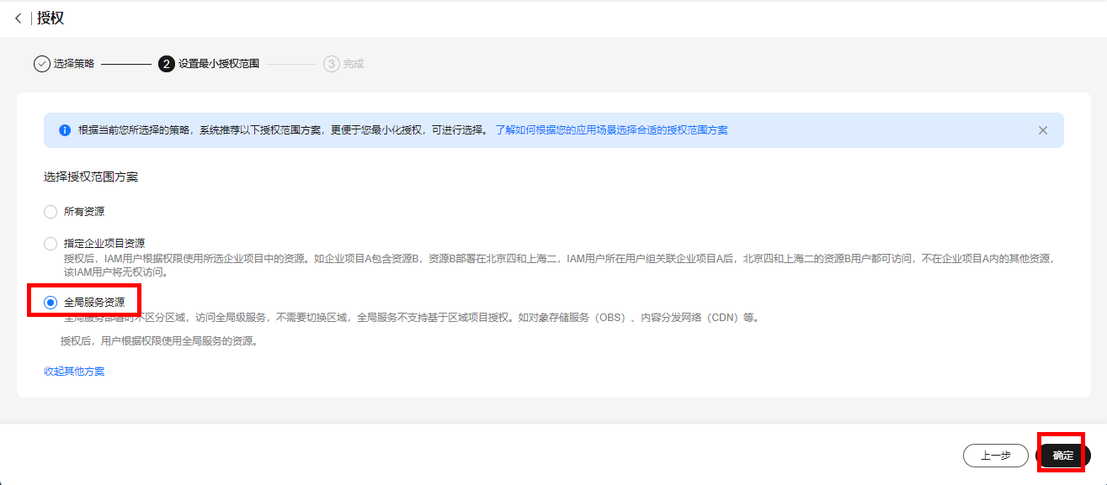Dismiss the blue info banner
Image resolution: width=1107 pixels, height=485 pixels.
(1043, 130)
